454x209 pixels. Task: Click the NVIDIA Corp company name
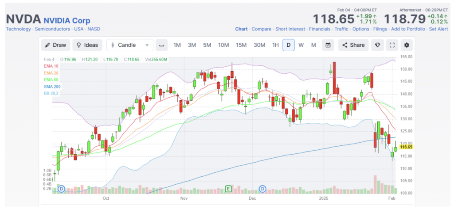[x=67, y=20]
